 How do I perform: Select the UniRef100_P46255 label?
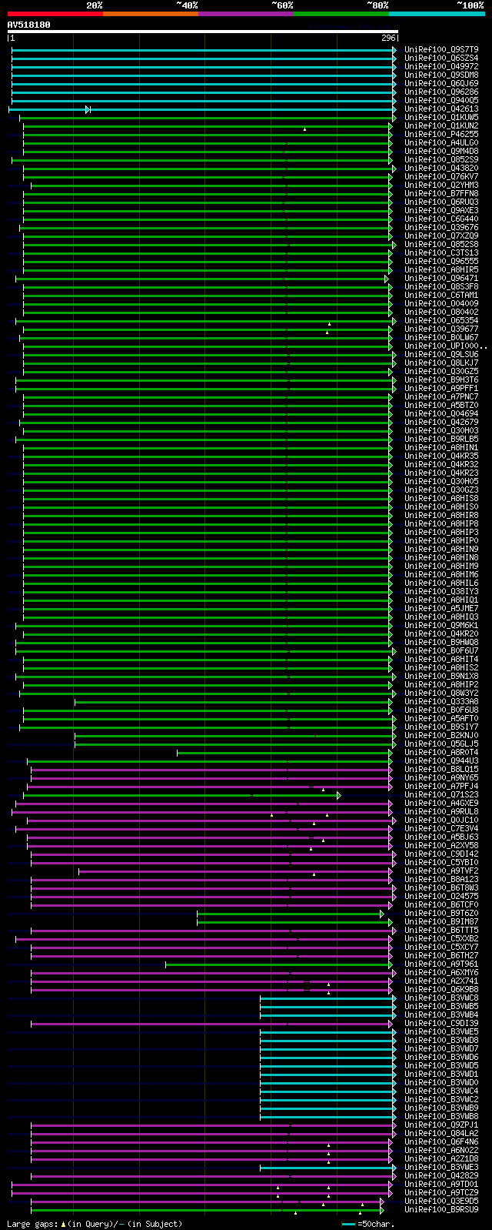tap(441, 135)
